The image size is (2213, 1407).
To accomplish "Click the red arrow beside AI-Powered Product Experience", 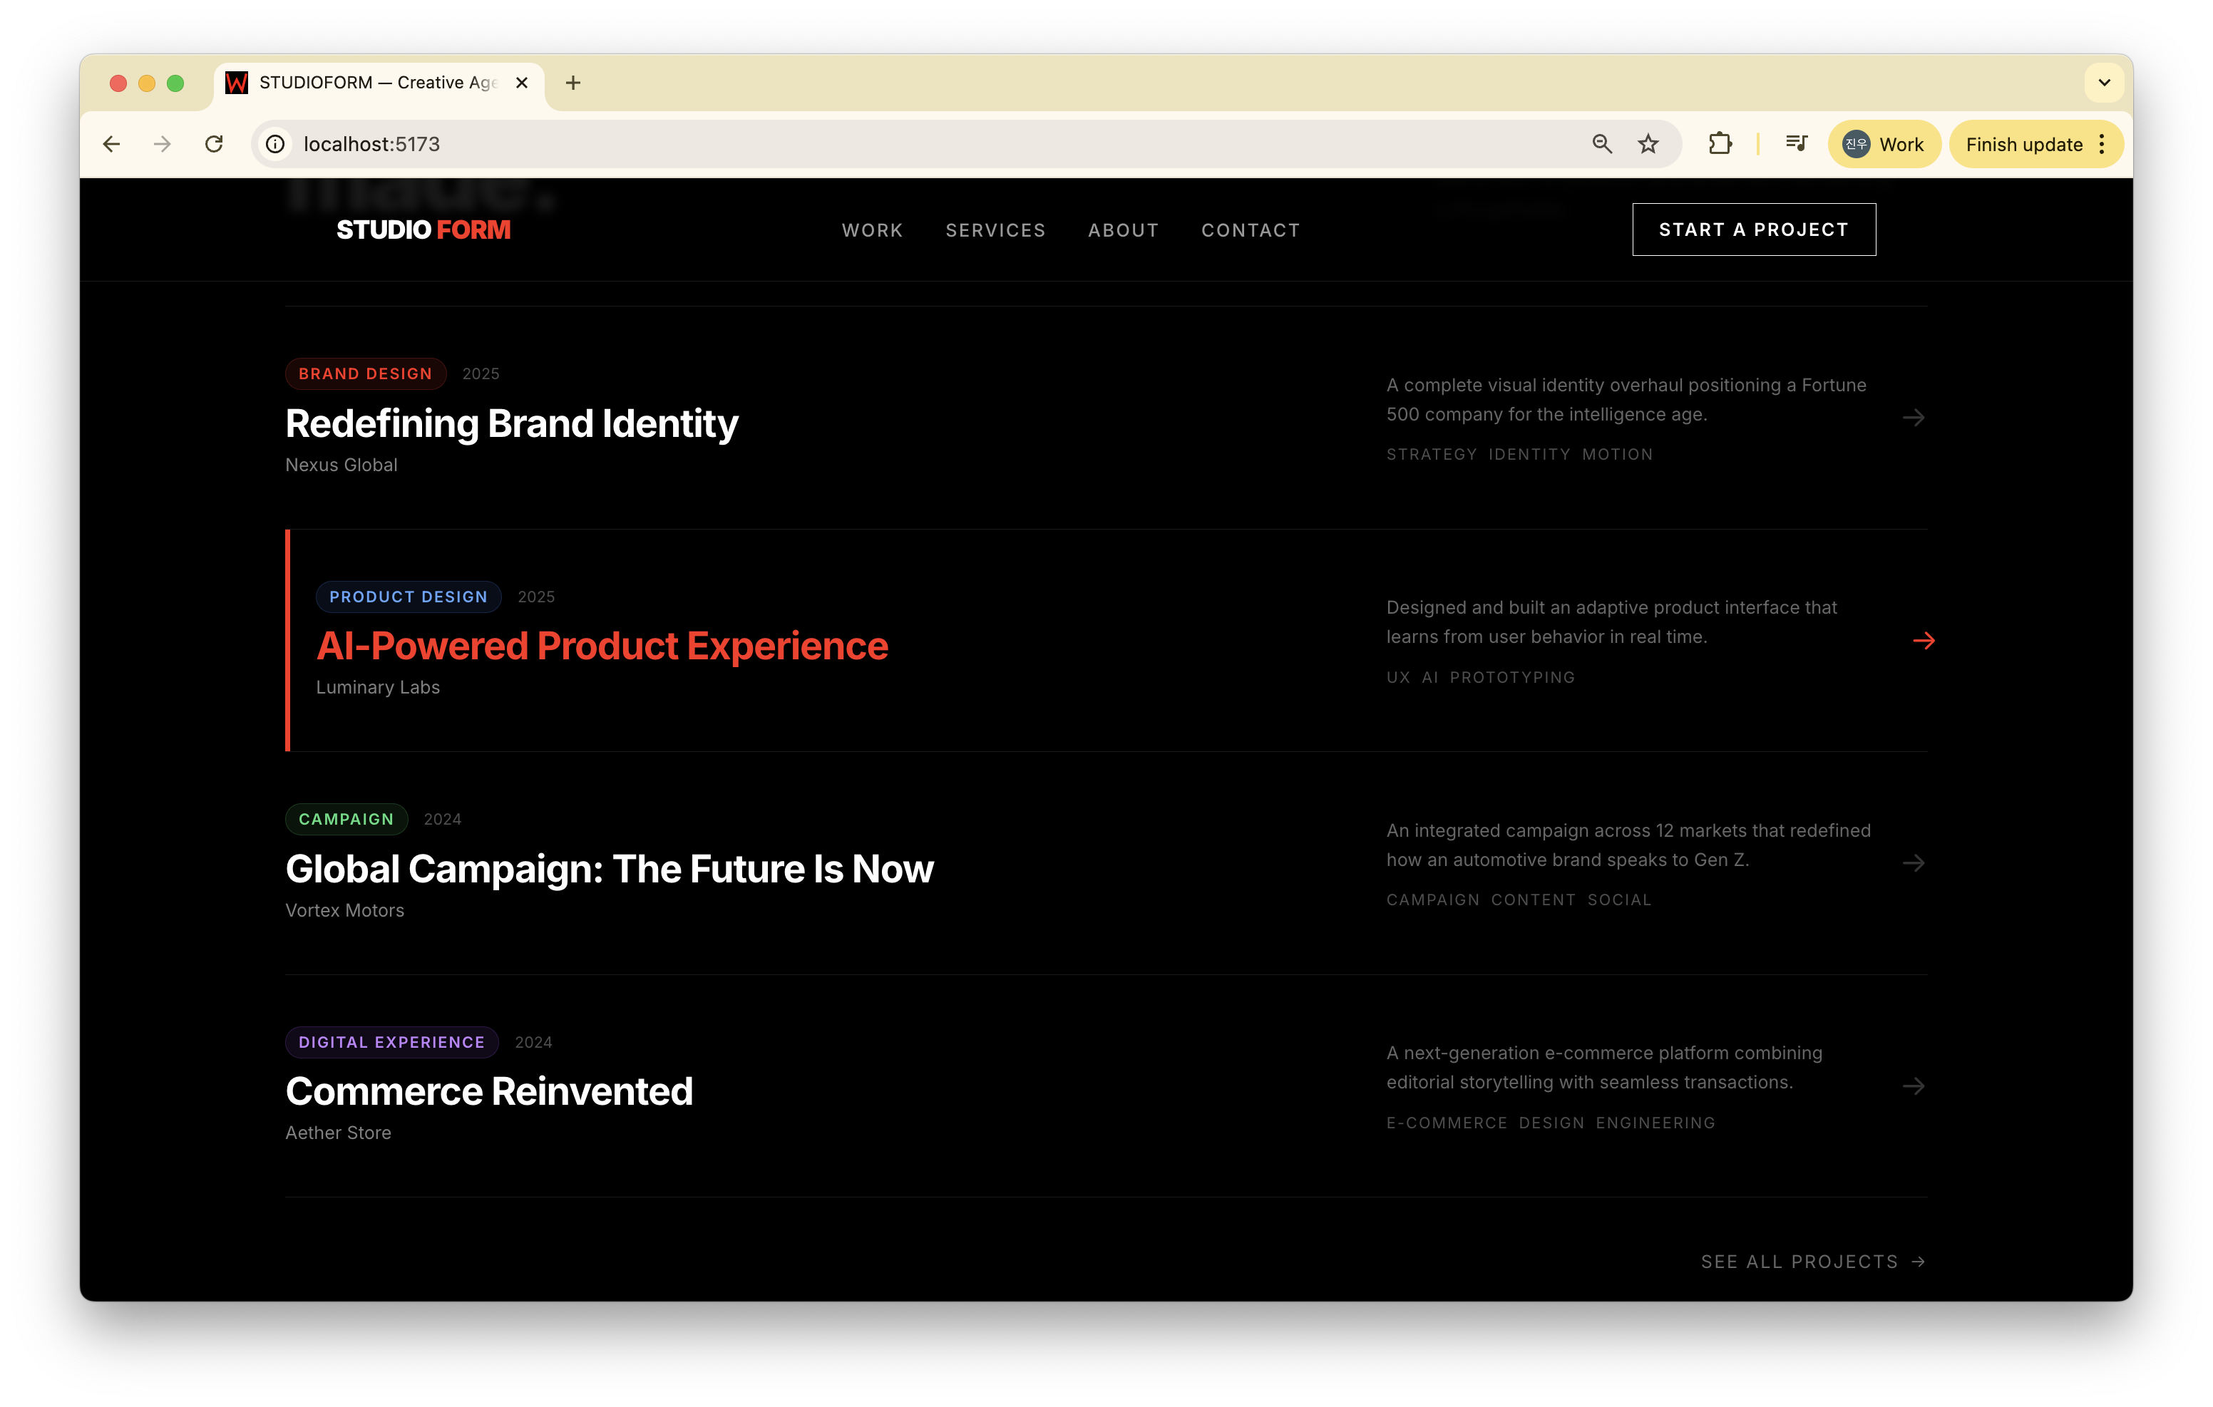I will pos(1924,641).
